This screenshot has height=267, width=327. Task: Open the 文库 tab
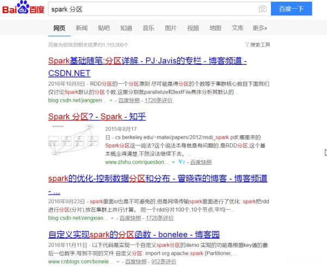click(238, 28)
